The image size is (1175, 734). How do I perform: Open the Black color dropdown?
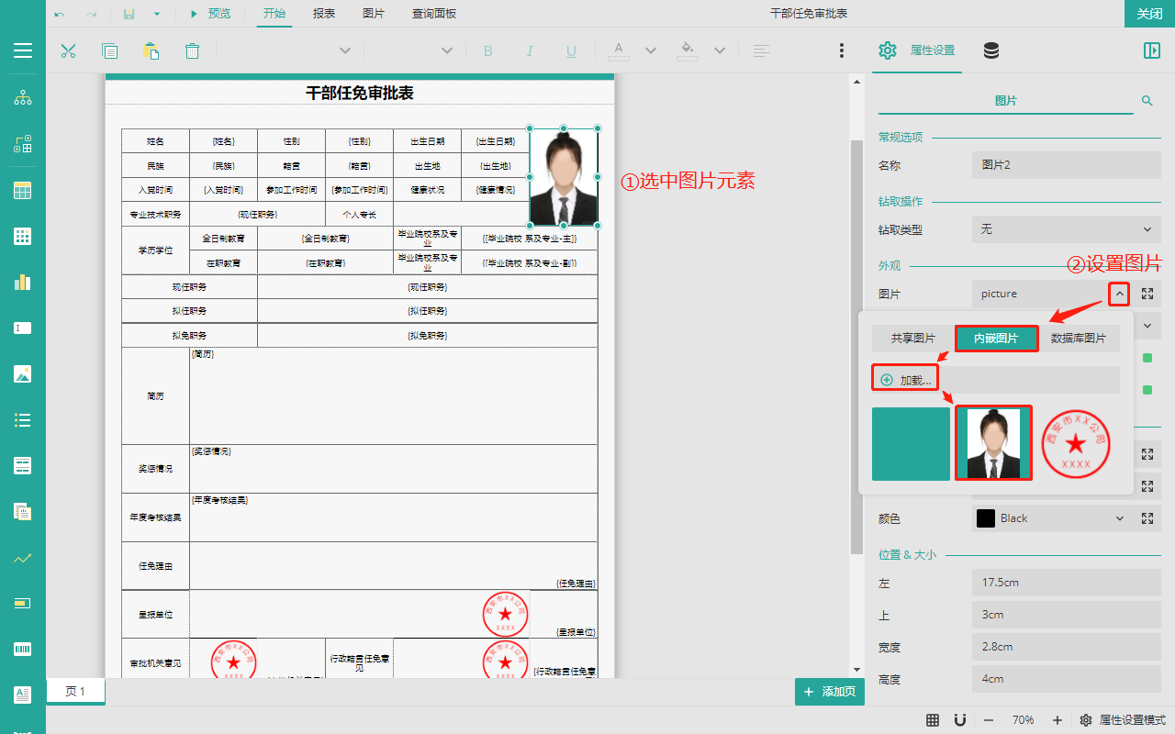(x=1119, y=518)
